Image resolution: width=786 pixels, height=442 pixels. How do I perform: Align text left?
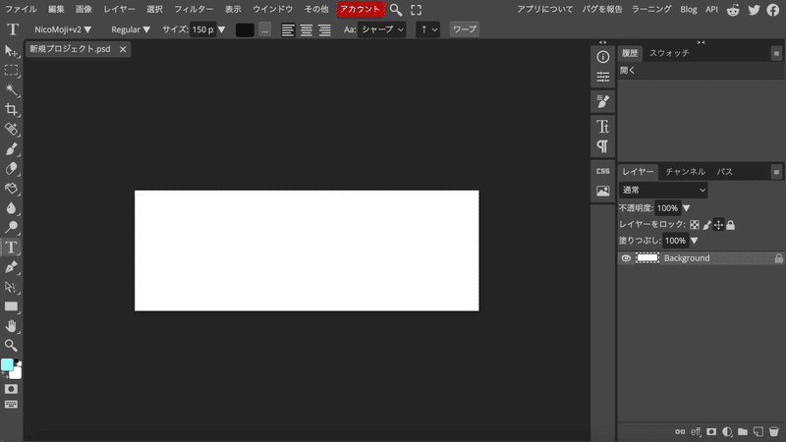point(288,29)
